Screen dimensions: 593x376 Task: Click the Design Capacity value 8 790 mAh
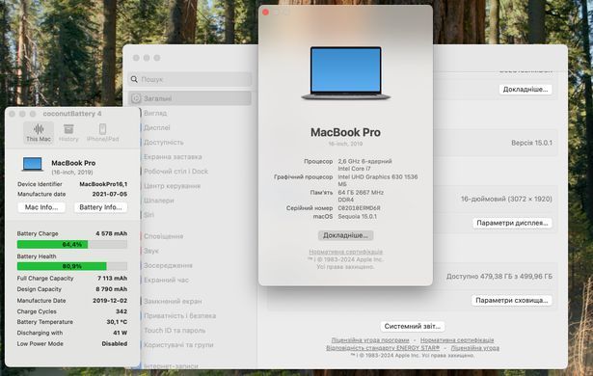coord(112,289)
